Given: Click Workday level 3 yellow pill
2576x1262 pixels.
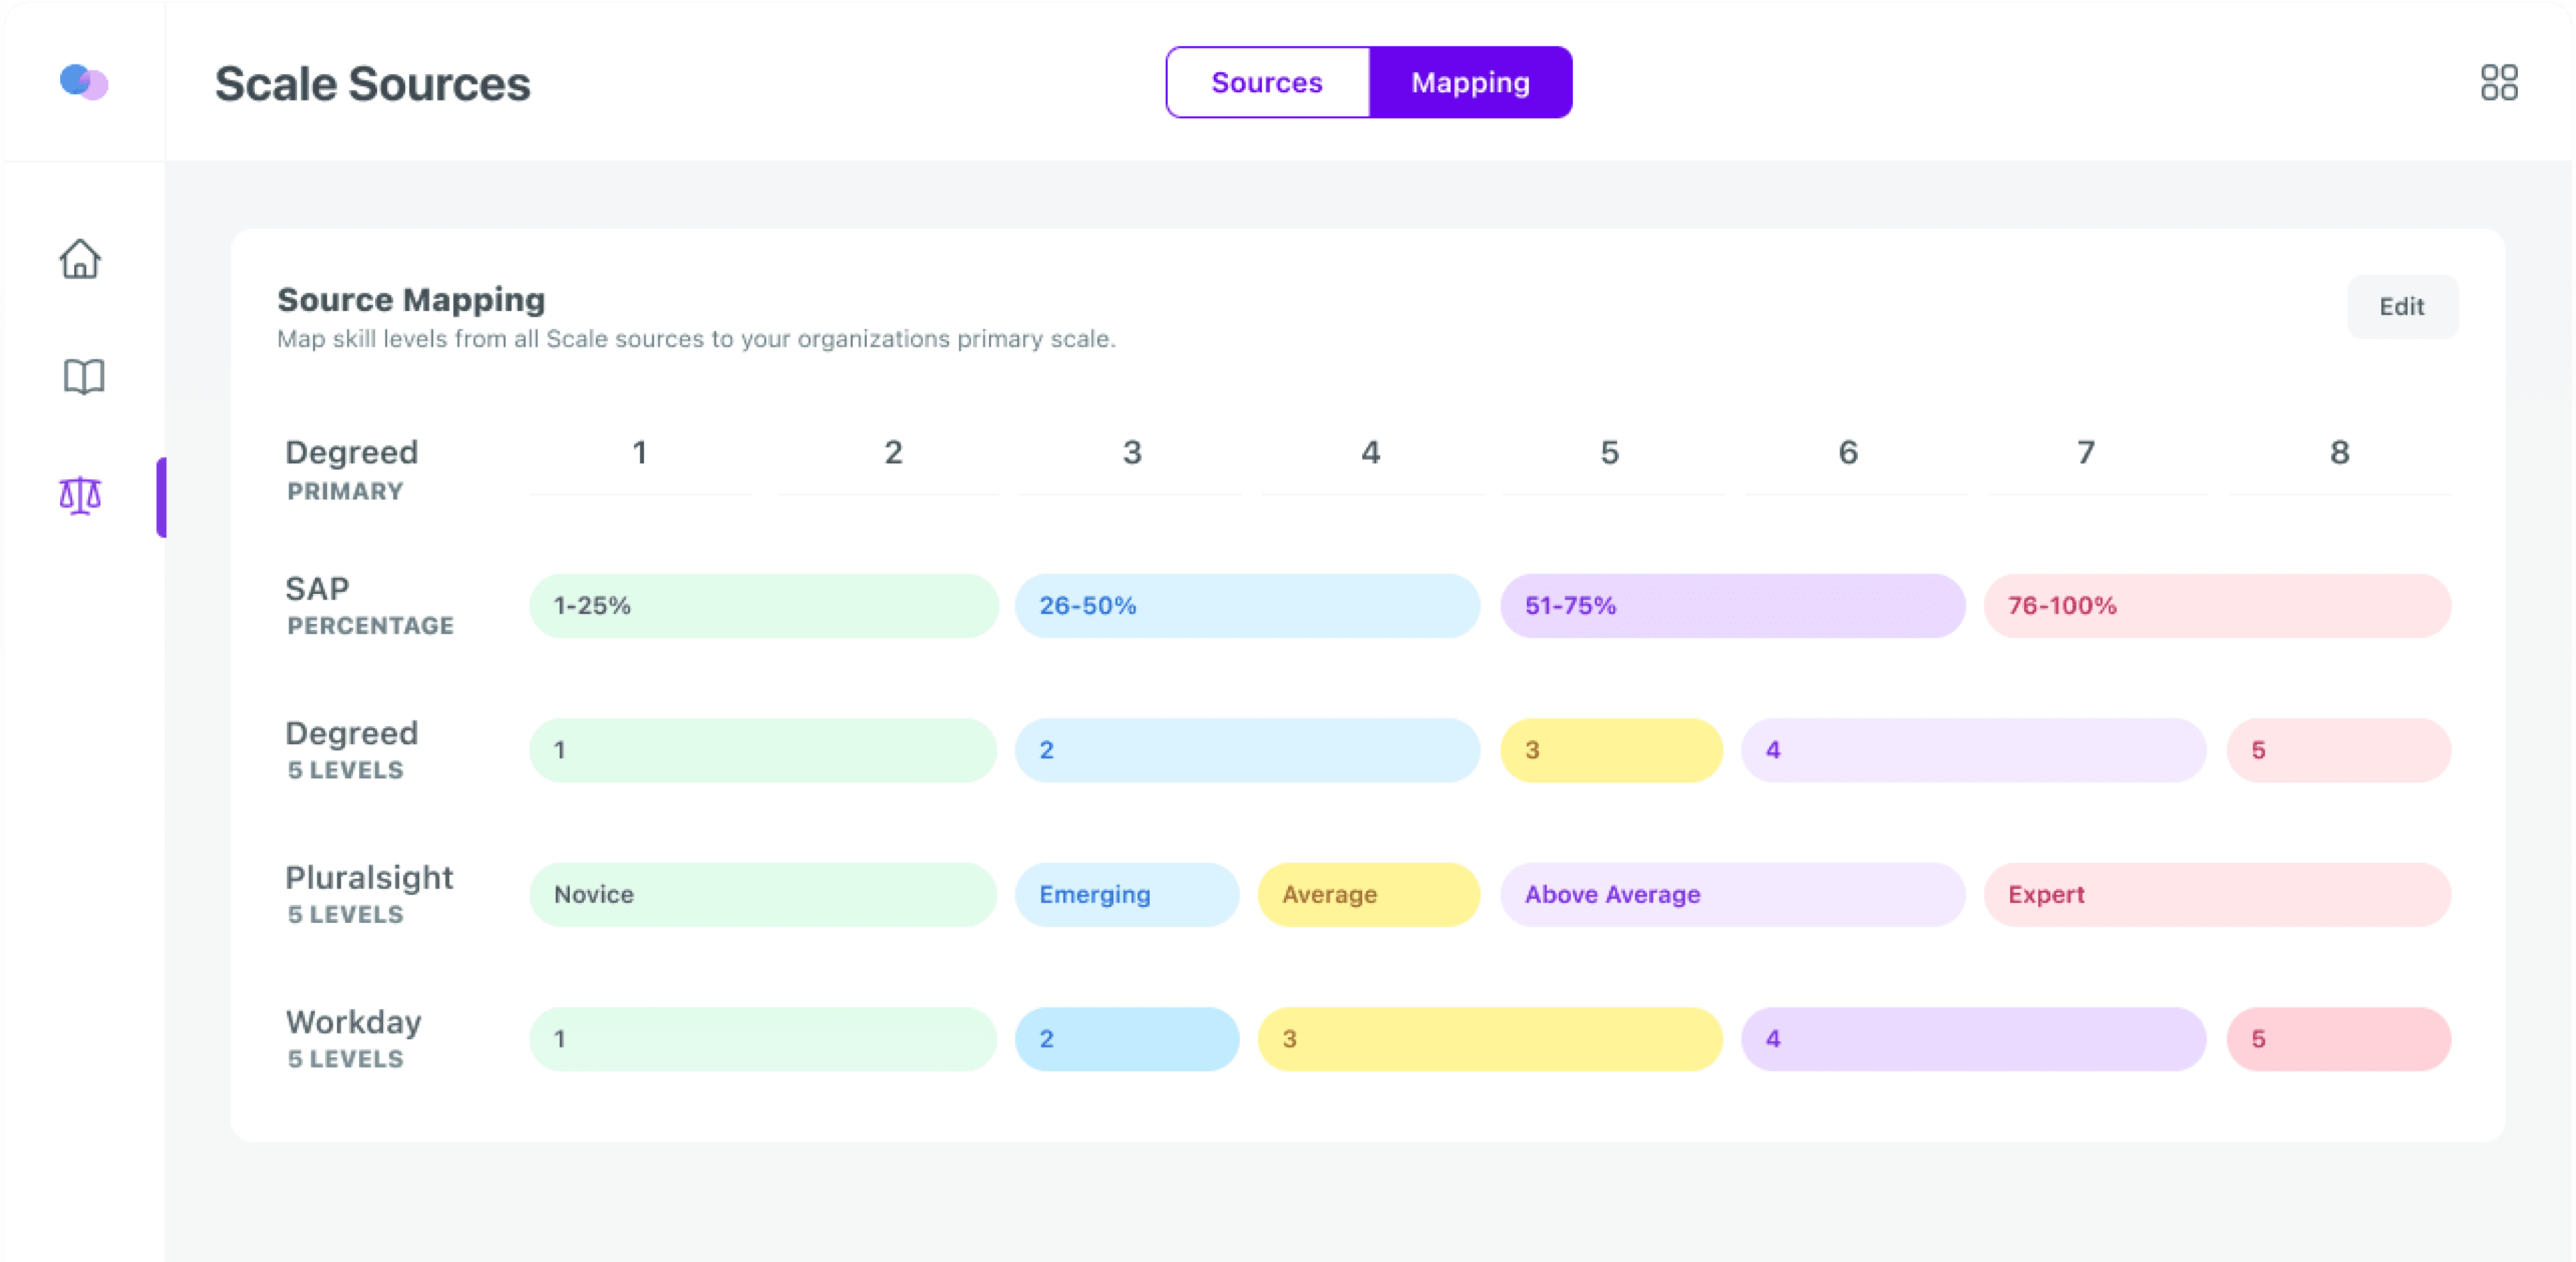Looking at the screenshot, I should tap(1490, 1039).
